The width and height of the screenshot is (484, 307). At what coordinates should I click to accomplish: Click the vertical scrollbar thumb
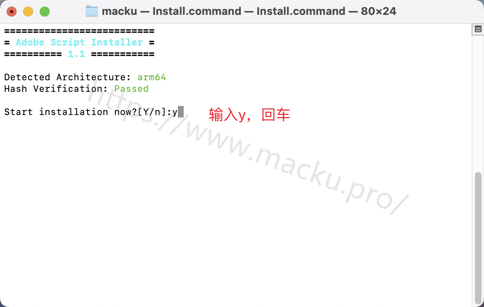pos(478,238)
